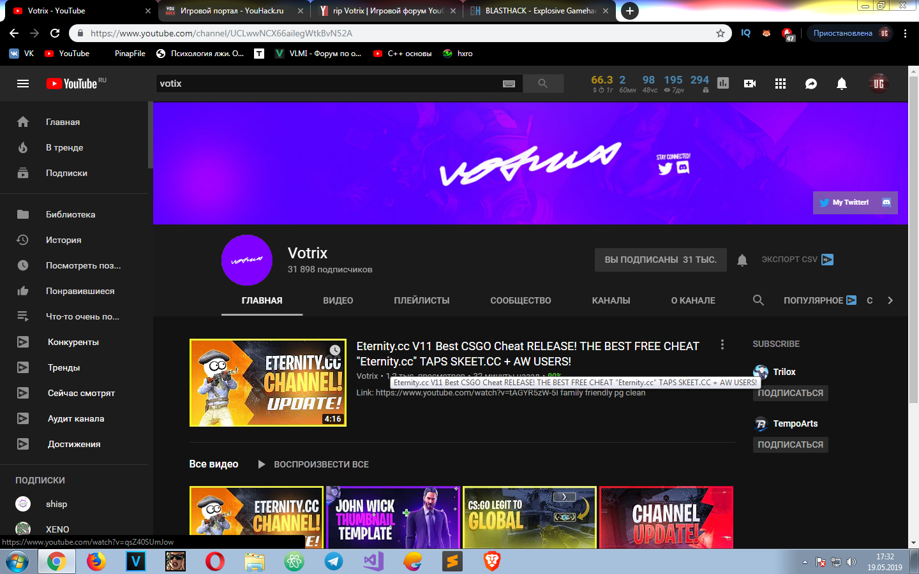Go back to the previous page
The image size is (919, 574).
coord(14,33)
